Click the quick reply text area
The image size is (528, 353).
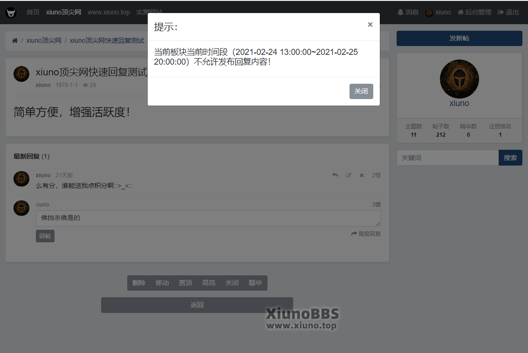[x=208, y=218]
